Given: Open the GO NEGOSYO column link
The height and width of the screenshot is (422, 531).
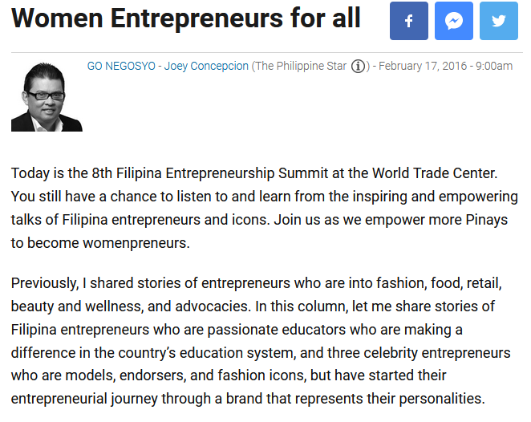Looking at the screenshot, I should point(121,66).
